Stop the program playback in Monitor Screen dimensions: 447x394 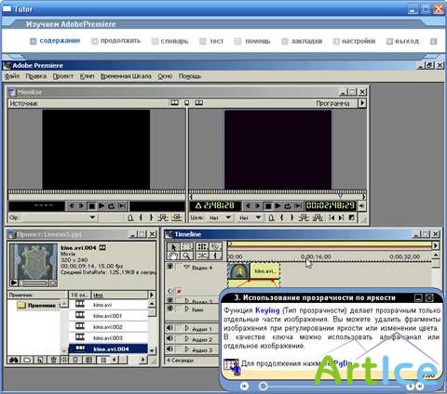coord(268,205)
